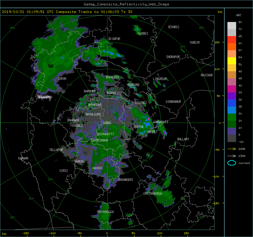This screenshot has width=253, height=237.
Task: Select the bright green 30 dBZ swatch
Action: tap(232, 117)
